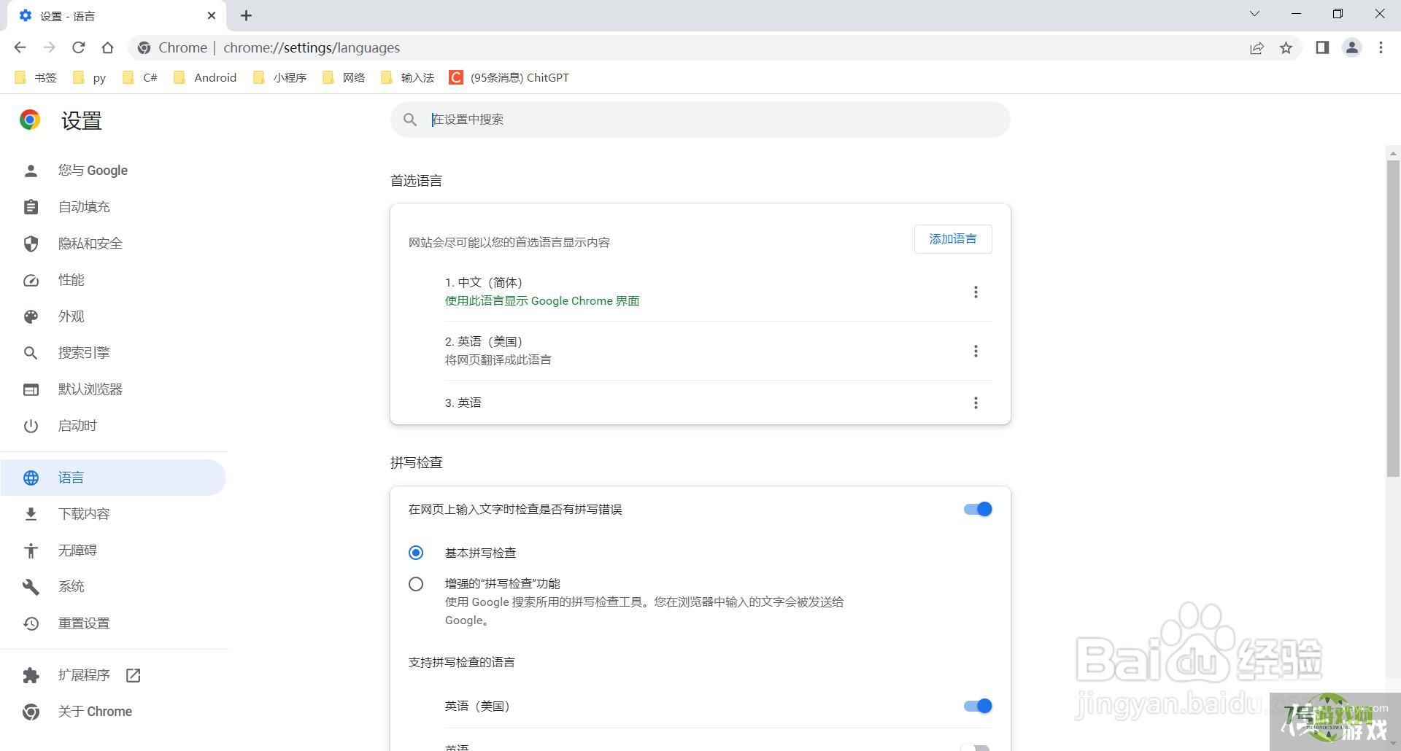Open the 网络 bookmarks folder
The height and width of the screenshot is (751, 1401).
(344, 77)
